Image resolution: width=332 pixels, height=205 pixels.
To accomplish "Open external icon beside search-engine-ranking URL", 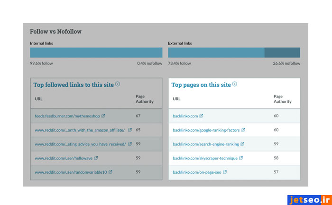I will 242,144.
